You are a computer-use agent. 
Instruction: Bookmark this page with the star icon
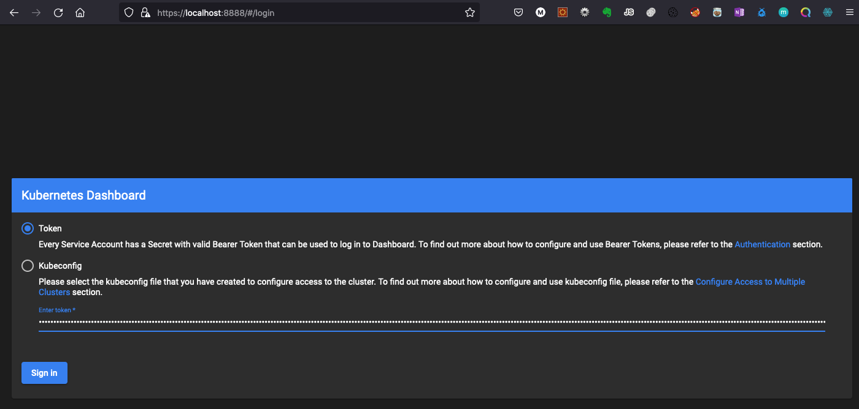click(x=470, y=12)
